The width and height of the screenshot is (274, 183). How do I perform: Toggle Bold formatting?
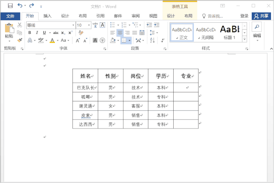coord(30,33)
